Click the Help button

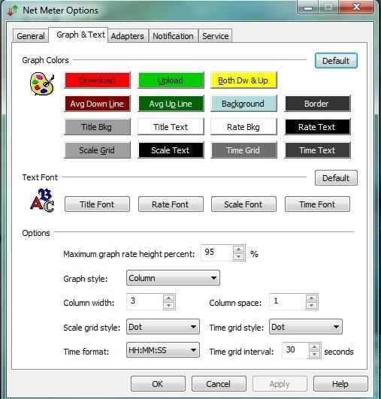[x=340, y=383]
